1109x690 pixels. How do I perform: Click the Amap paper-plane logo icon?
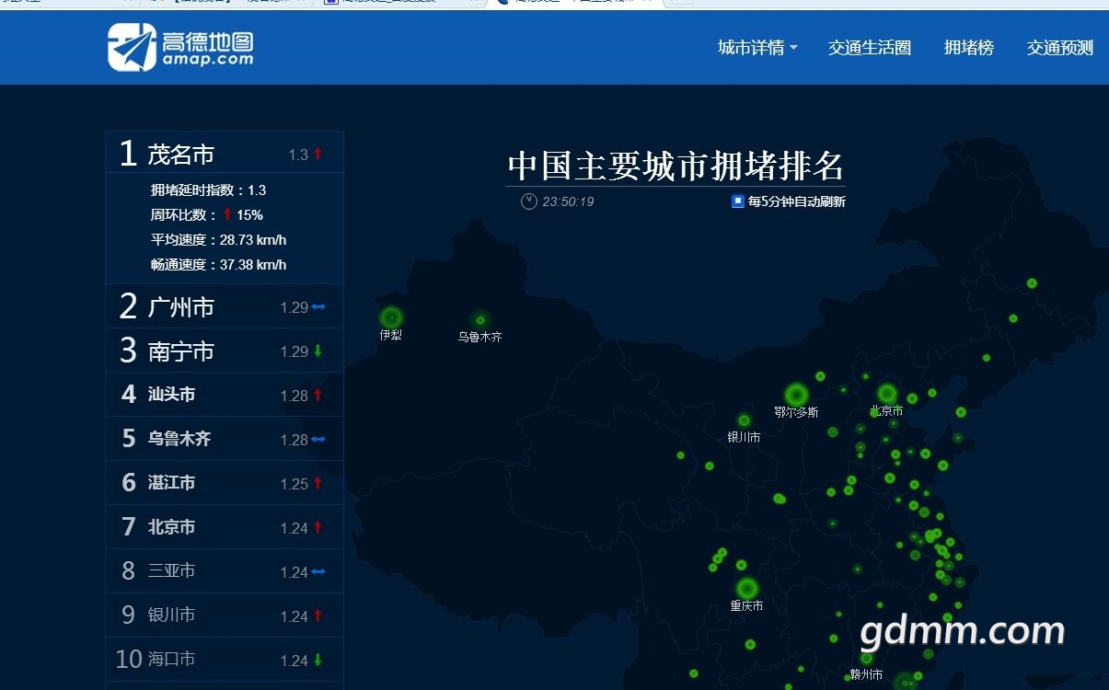[x=132, y=46]
